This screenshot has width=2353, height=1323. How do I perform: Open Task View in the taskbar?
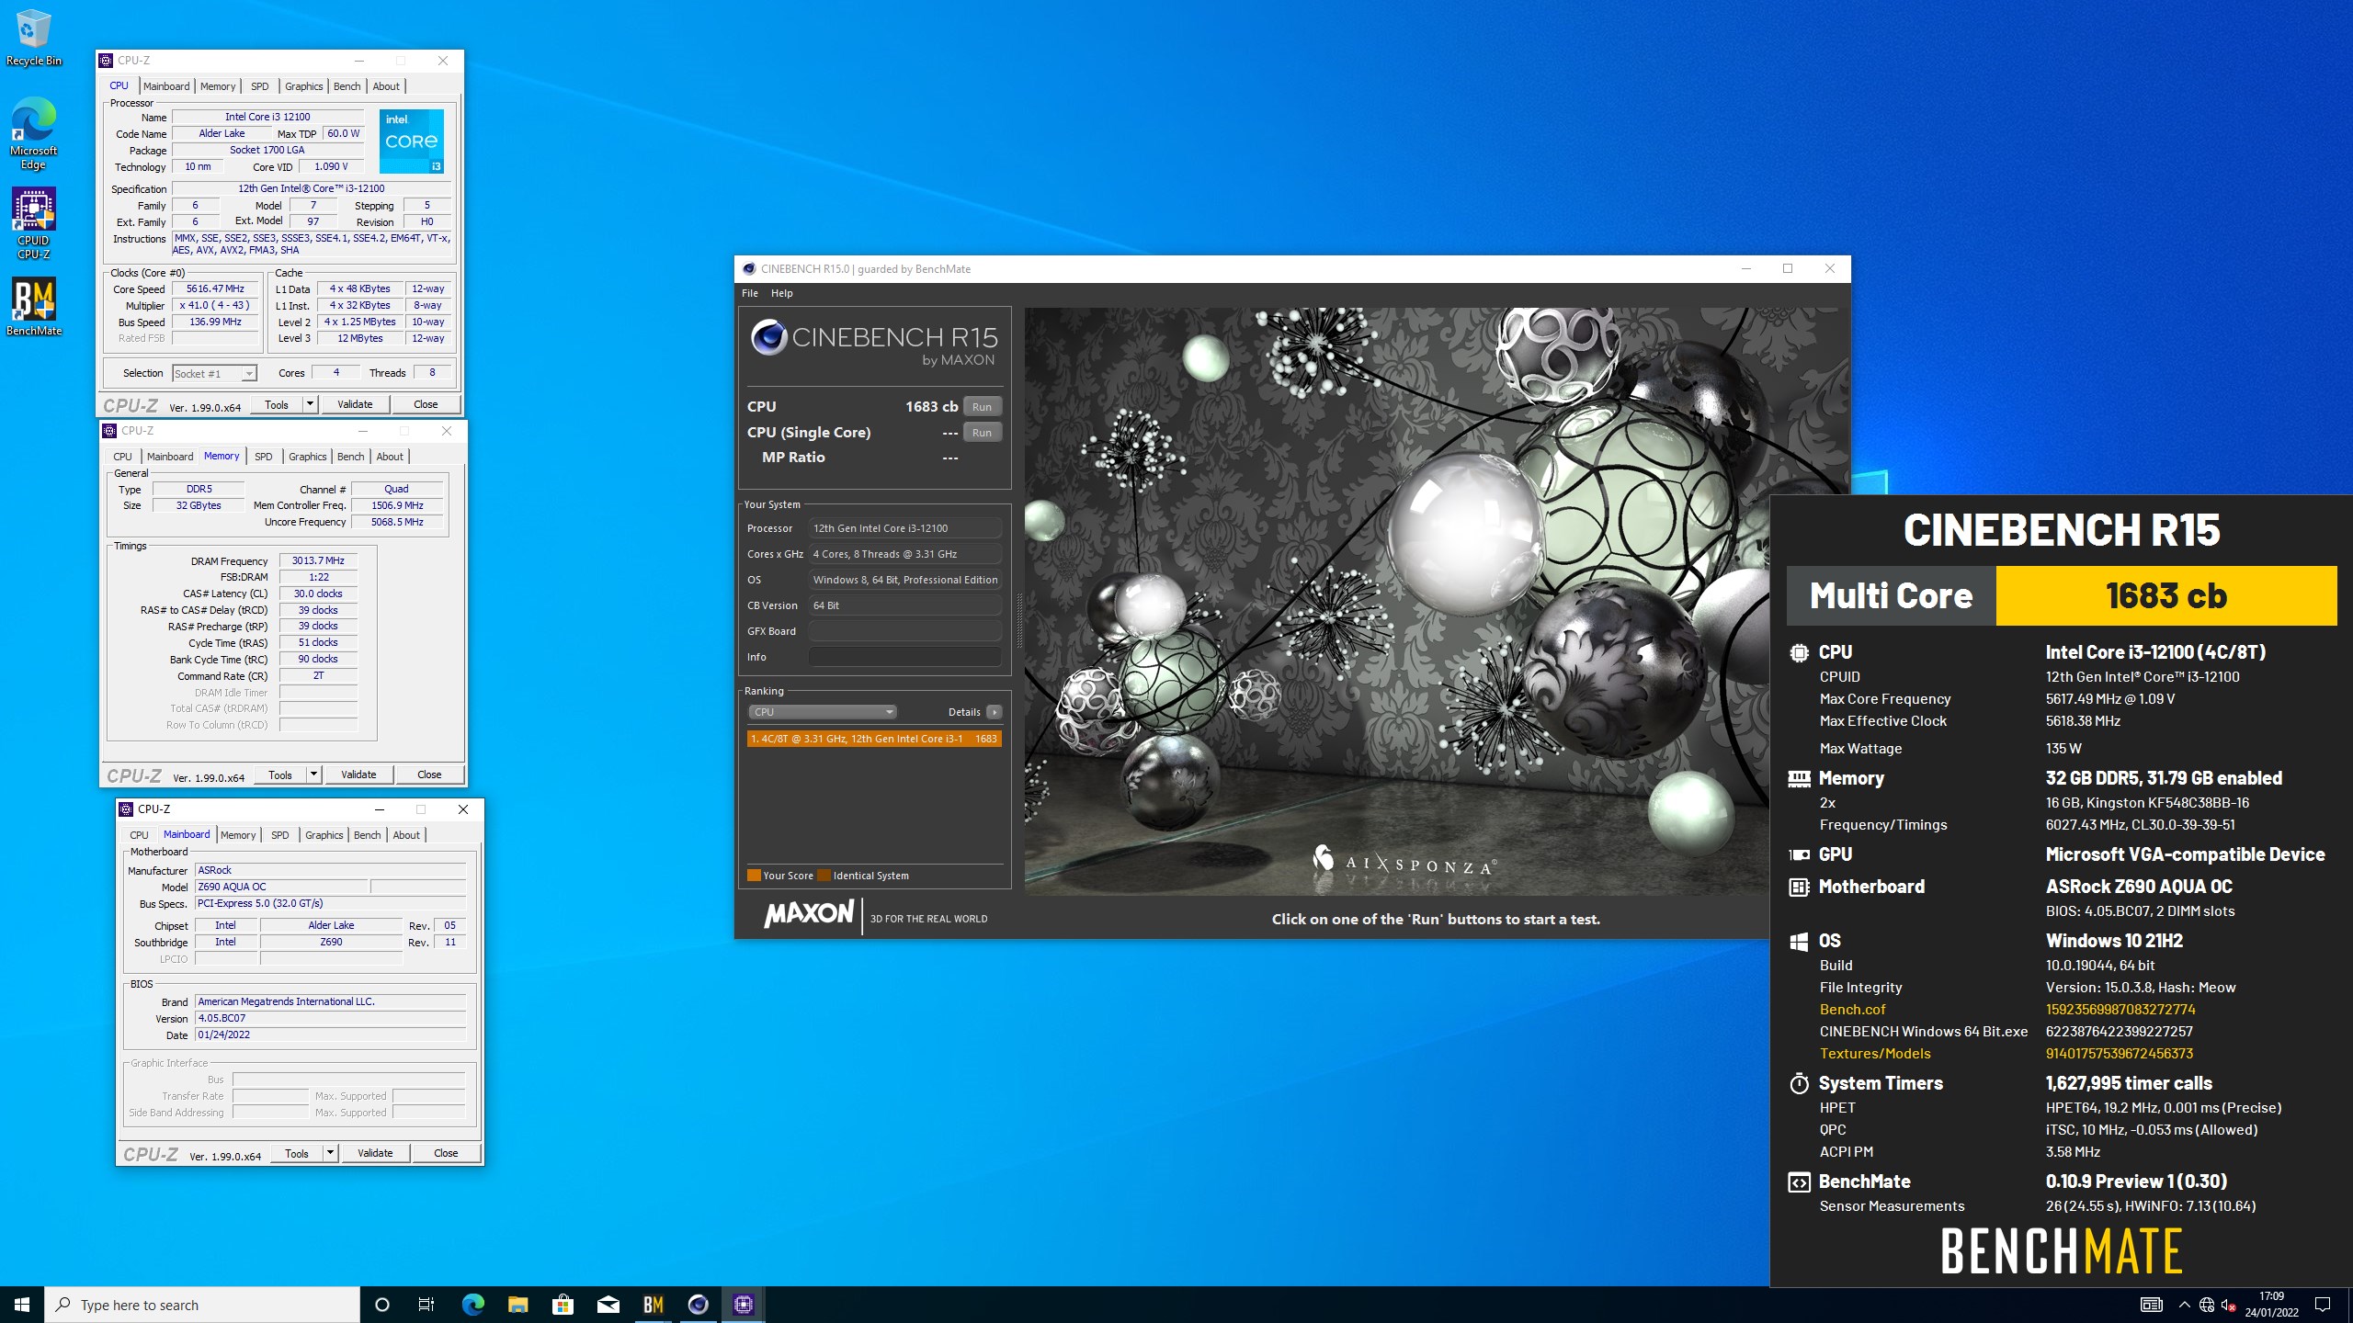click(x=426, y=1305)
